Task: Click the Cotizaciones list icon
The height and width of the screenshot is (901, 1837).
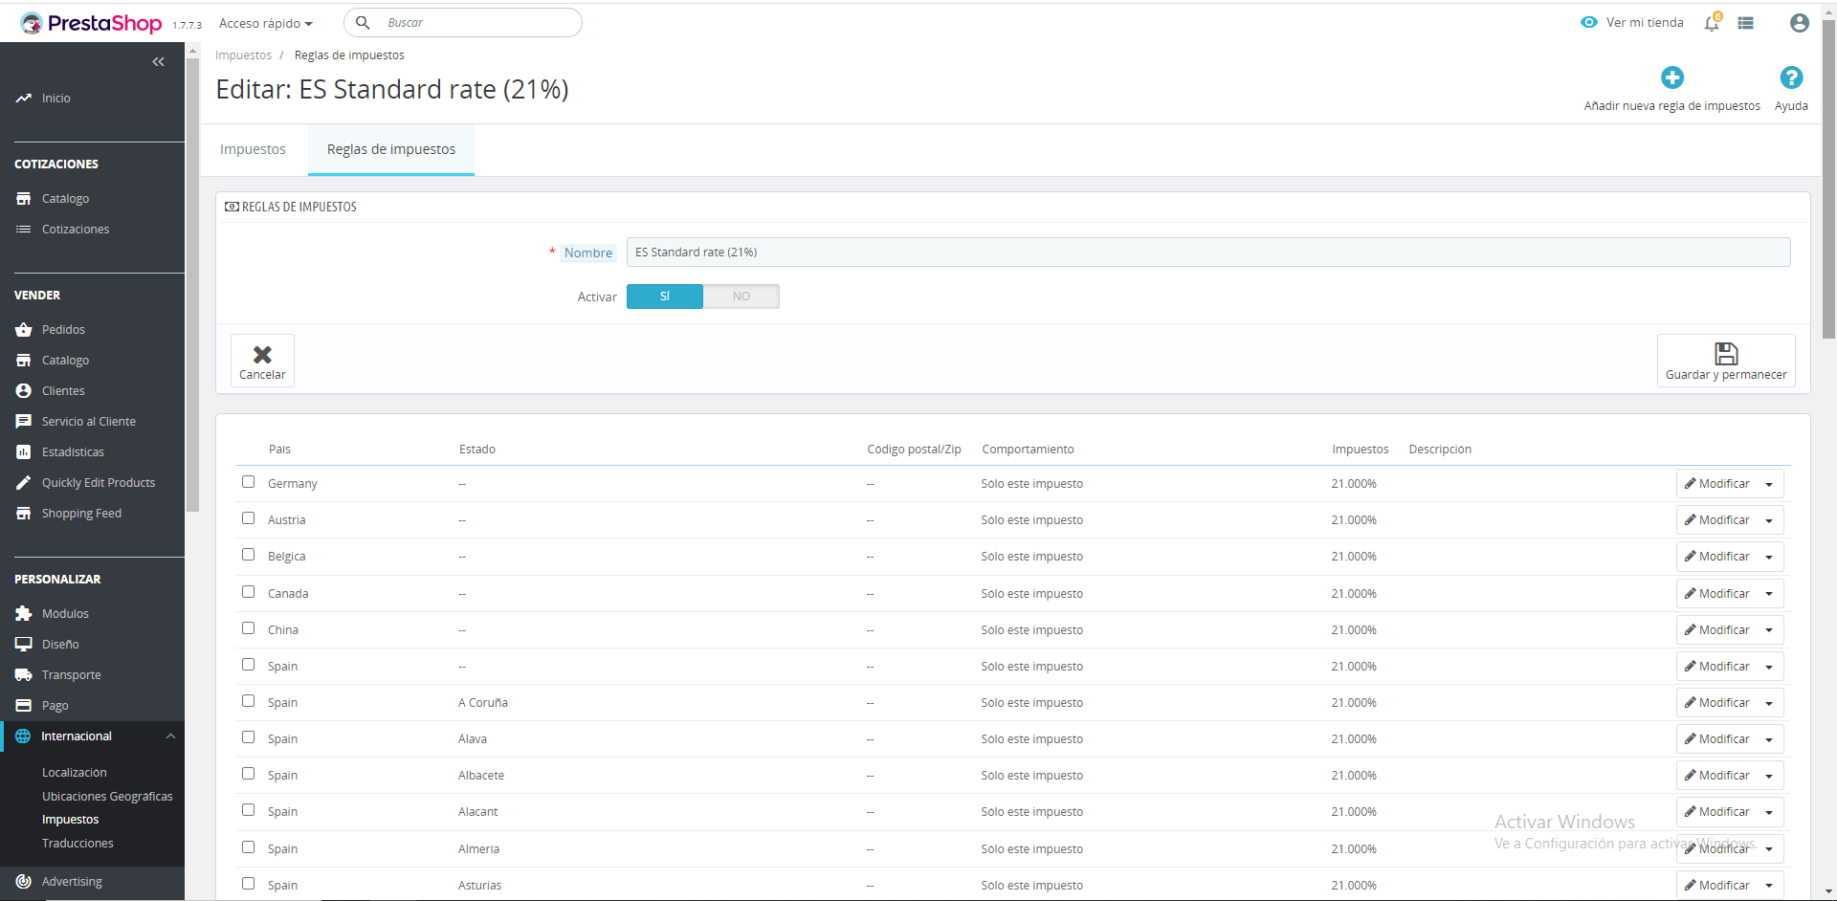Action: tap(24, 229)
